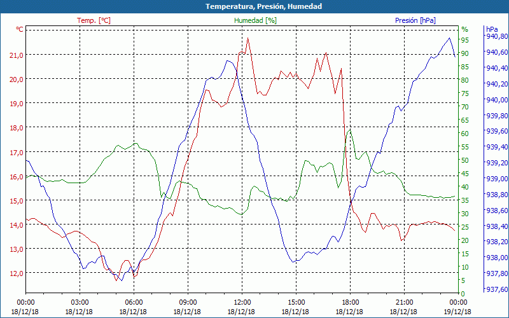Click humidity axis value '80'
Viewport: 509px width, 318px height.
(465, 80)
